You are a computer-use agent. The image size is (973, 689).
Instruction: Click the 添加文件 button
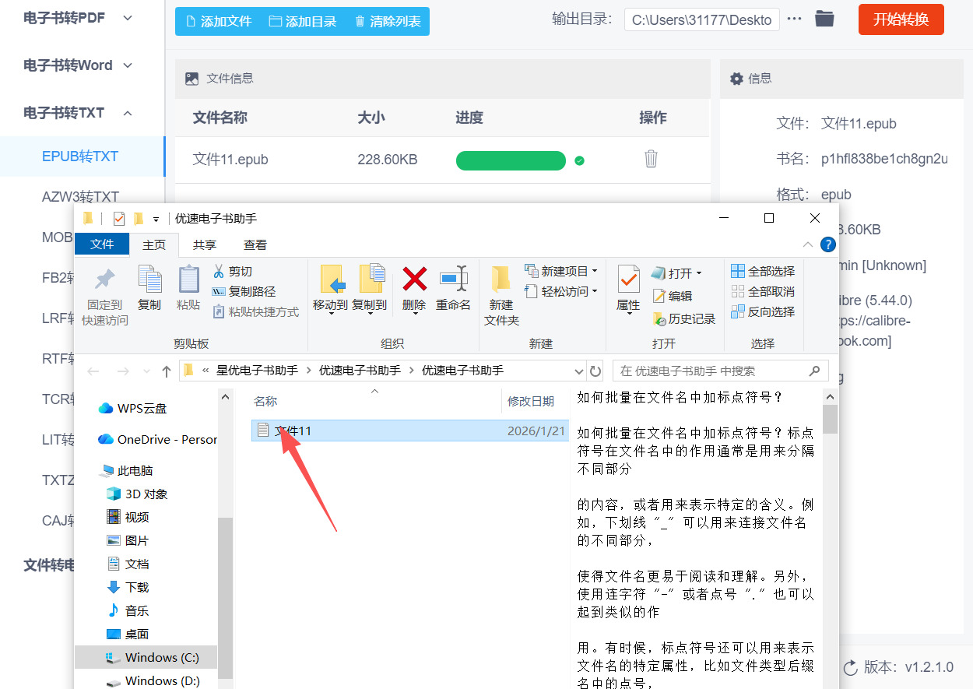(x=218, y=21)
